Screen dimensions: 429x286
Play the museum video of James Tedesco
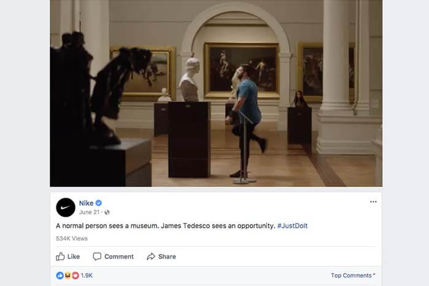point(216,93)
